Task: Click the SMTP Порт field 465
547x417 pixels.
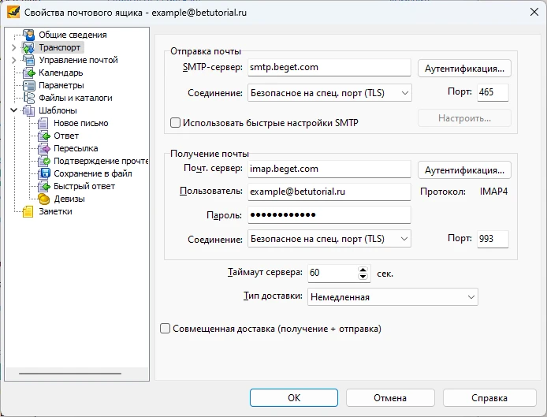Action: pos(493,92)
